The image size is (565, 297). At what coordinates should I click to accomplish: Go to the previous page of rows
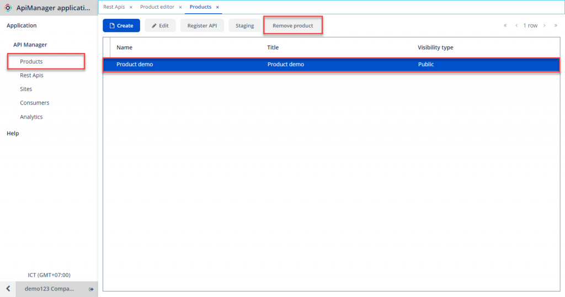pos(516,25)
